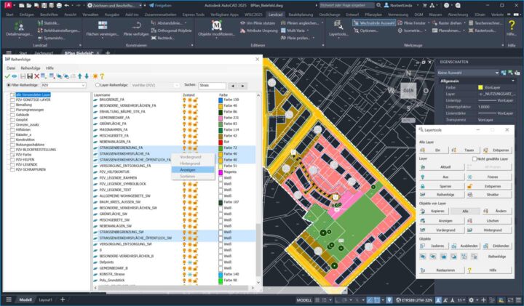This screenshot has width=524, height=306.
Task: Check the Nicht gewählte Layer checkbox
Action: pyautogui.click(x=475, y=159)
